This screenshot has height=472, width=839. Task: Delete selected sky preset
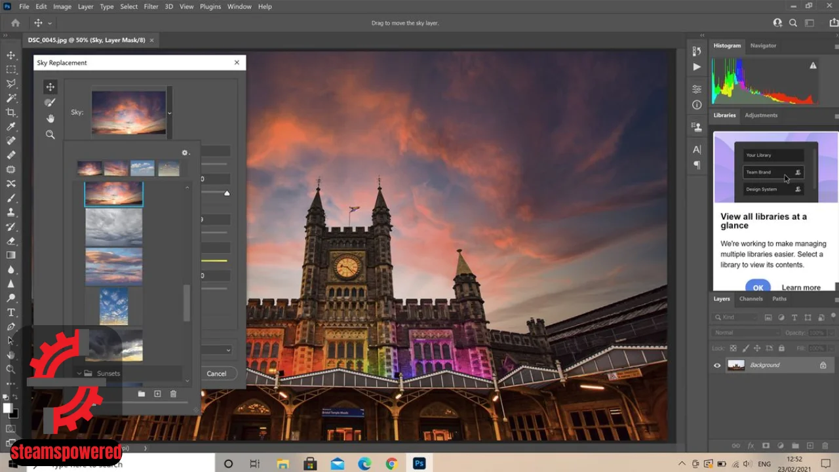pos(173,393)
